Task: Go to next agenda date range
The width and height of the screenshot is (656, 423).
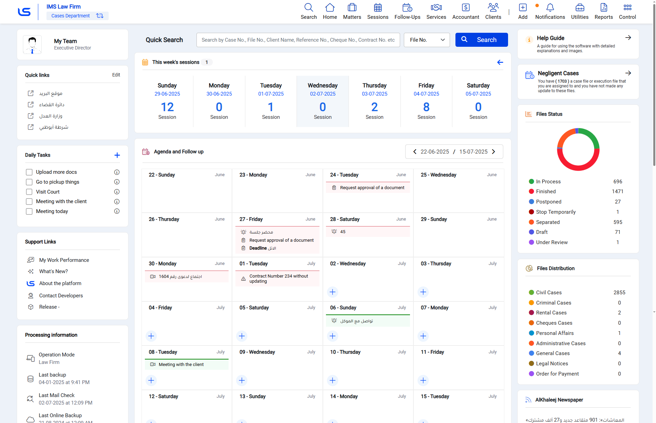Action: (x=493, y=152)
